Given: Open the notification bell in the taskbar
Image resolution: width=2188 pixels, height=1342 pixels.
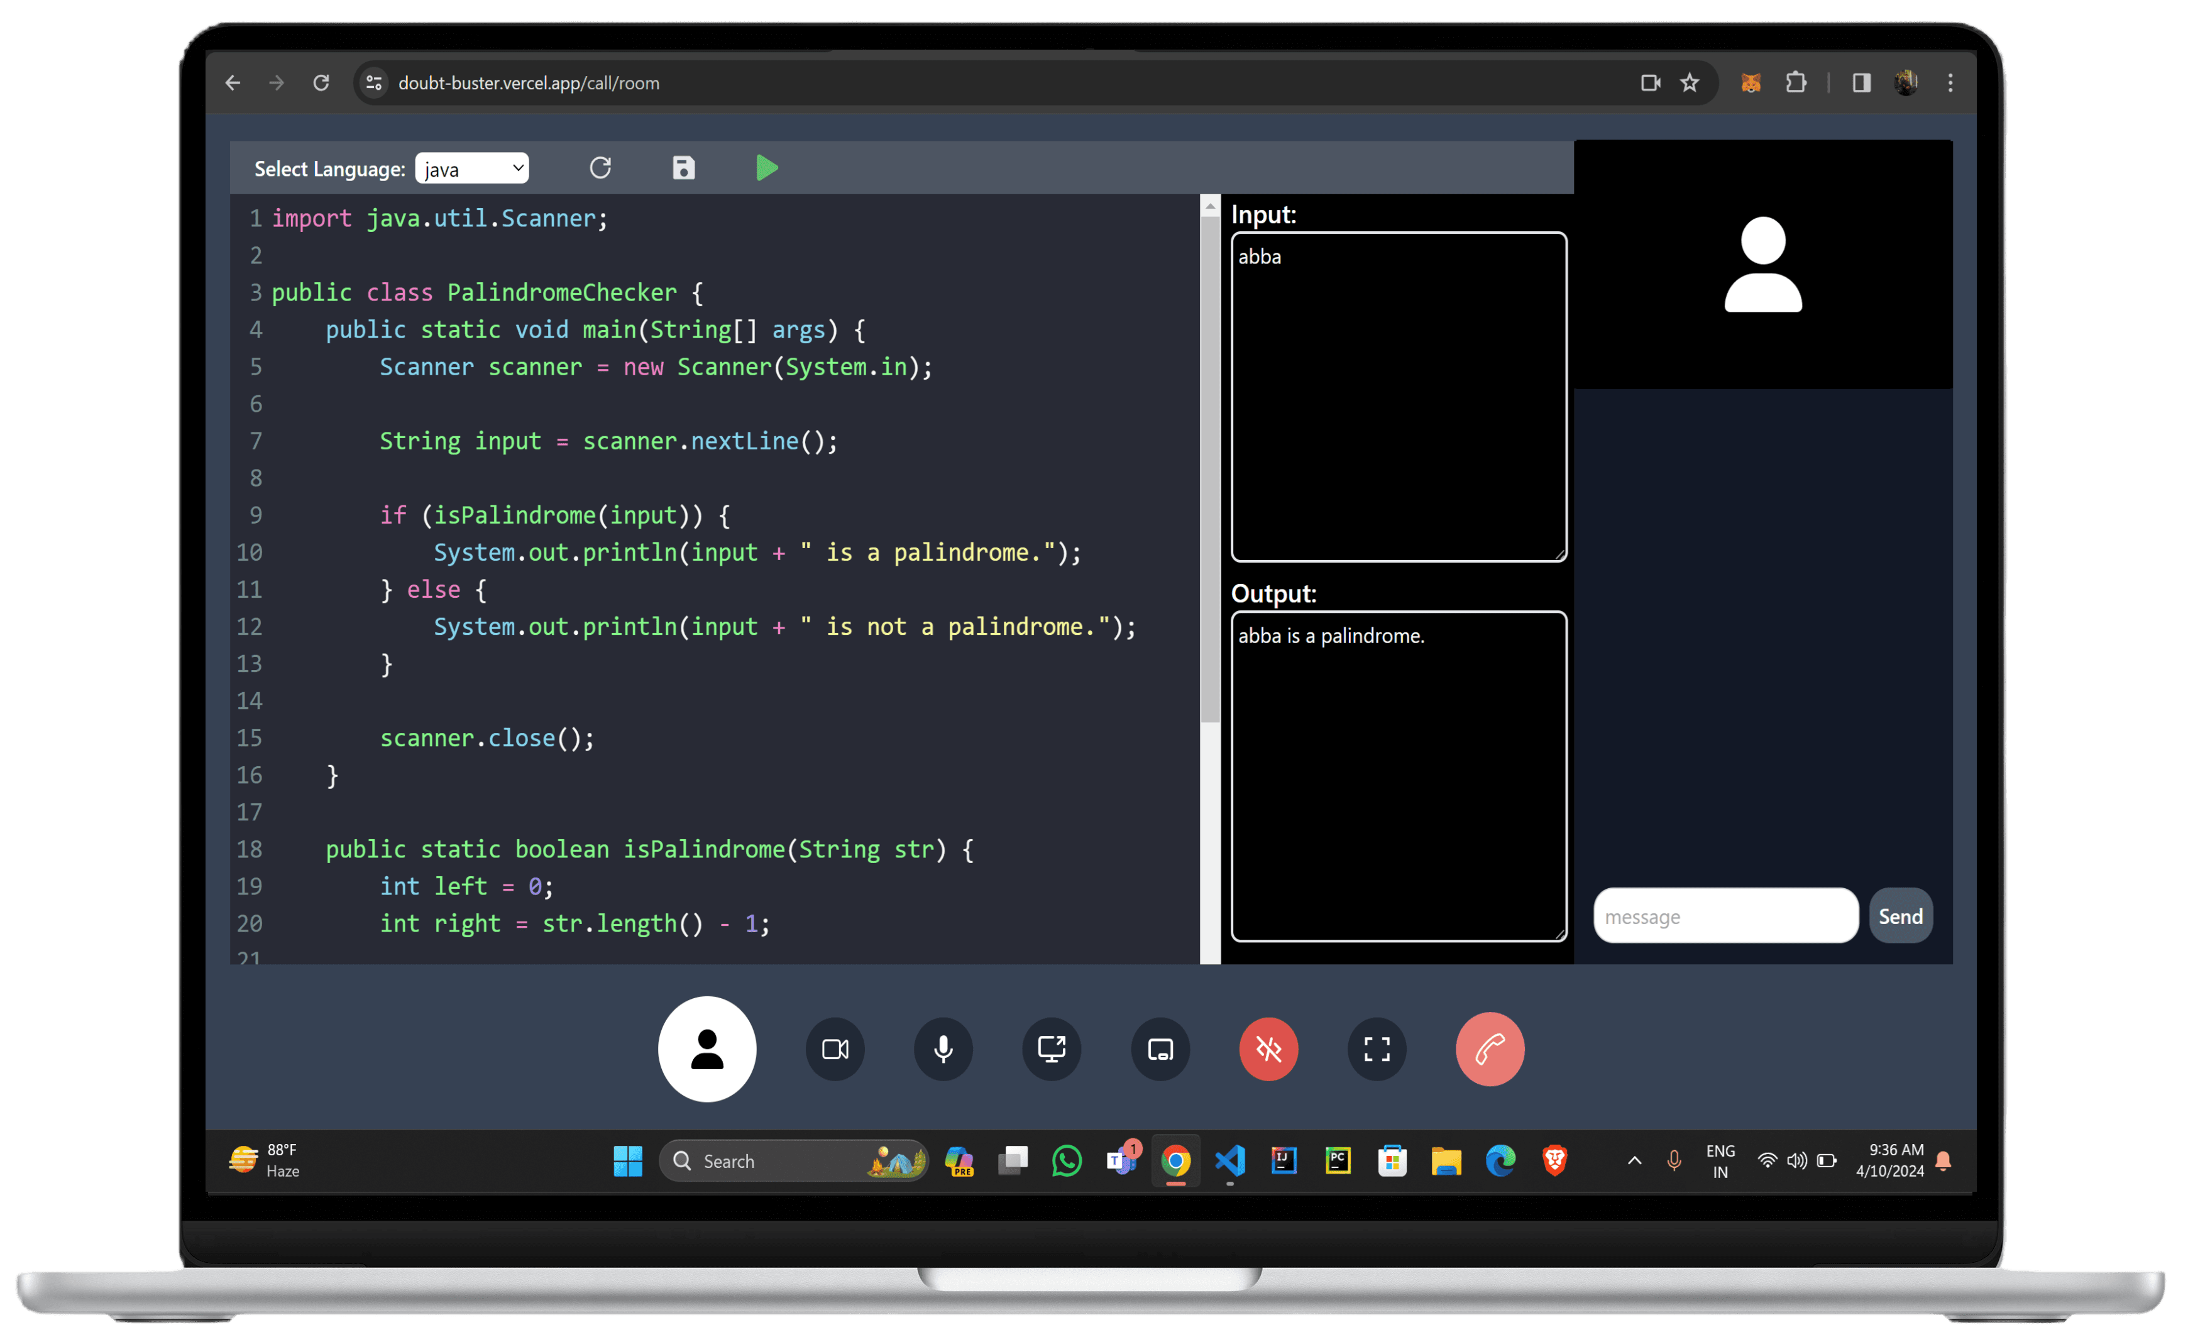Looking at the screenshot, I should [1943, 1161].
